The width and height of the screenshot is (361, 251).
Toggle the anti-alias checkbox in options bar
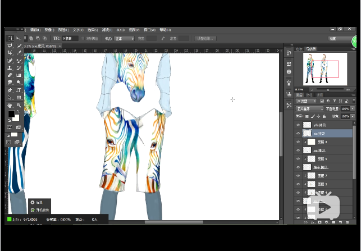click(83, 38)
